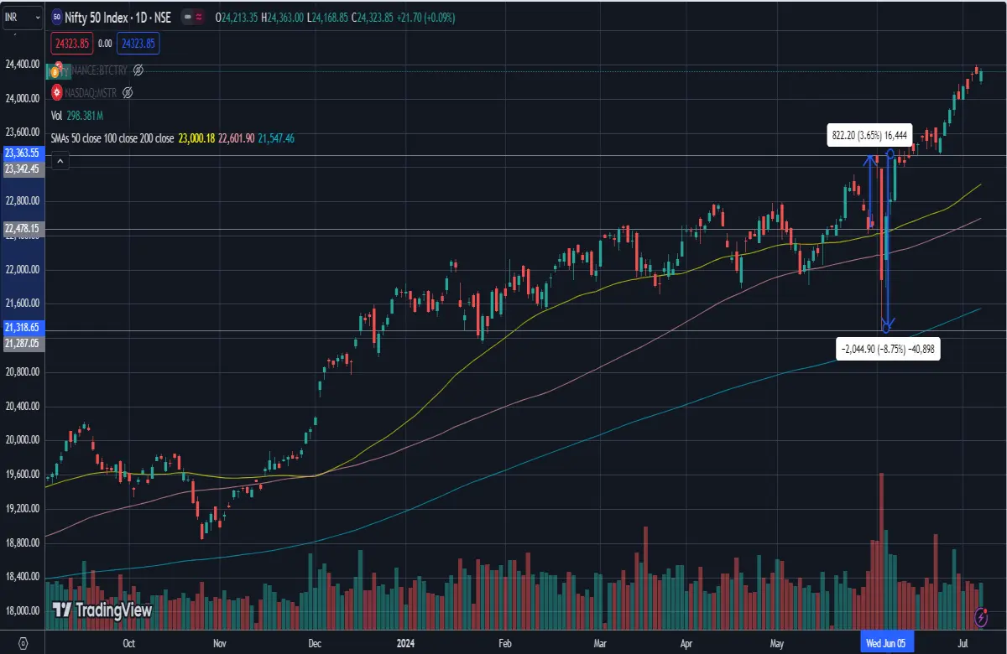This screenshot has height=654, width=1007.
Task: Click the 23,363.55 price label
Action: [22, 153]
